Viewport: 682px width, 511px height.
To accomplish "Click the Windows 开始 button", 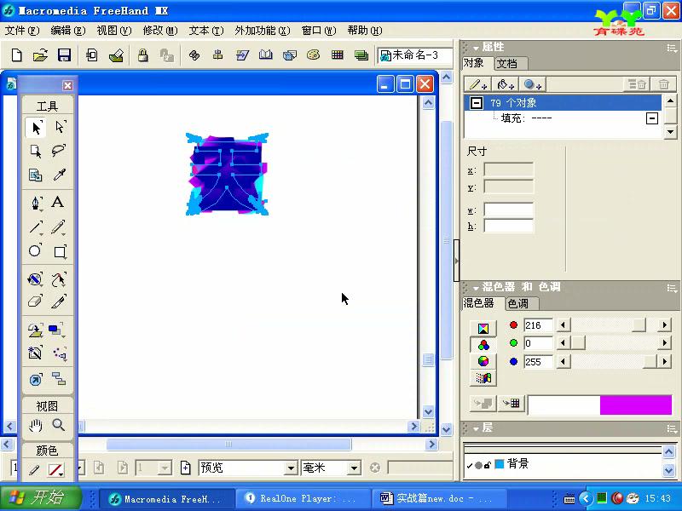I will [40, 497].
